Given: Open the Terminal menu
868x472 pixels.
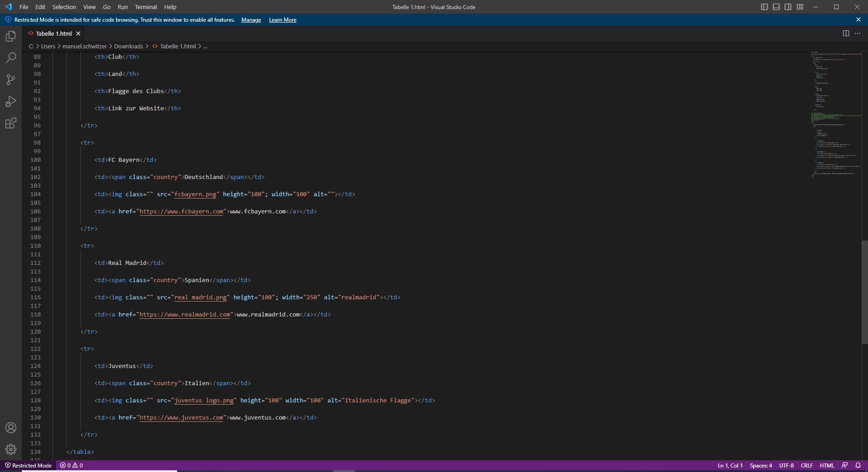Looking at the screenshot, I should [146, 7].
